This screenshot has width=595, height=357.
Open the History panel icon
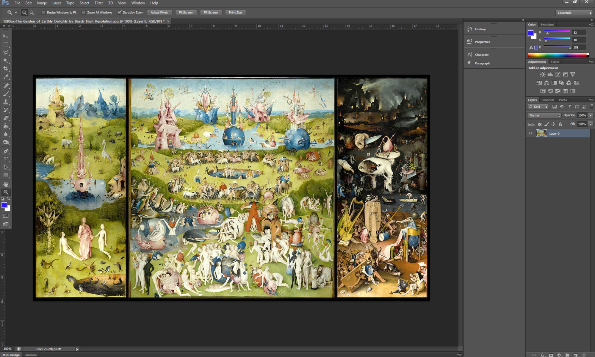[470, 29]
